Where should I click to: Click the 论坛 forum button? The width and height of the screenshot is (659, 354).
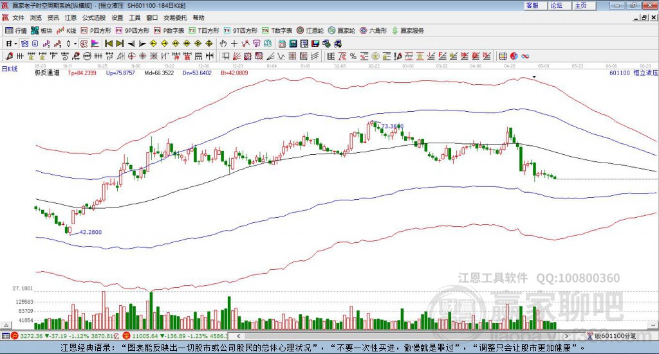pos(559,5)
